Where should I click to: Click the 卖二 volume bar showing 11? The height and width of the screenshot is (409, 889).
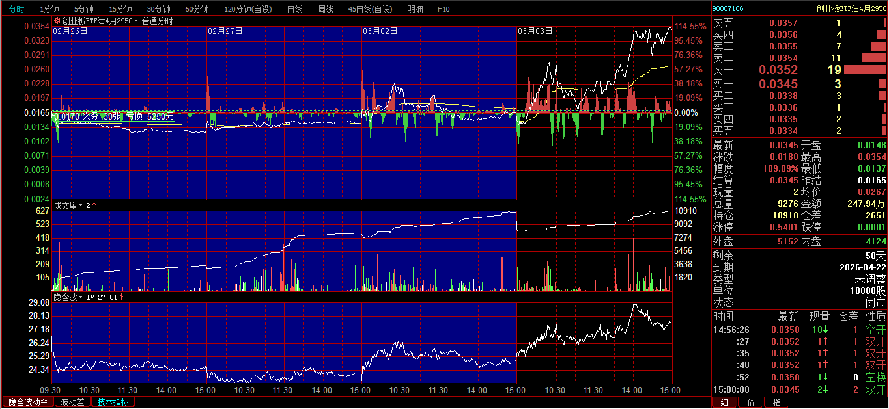click(874, 58)
